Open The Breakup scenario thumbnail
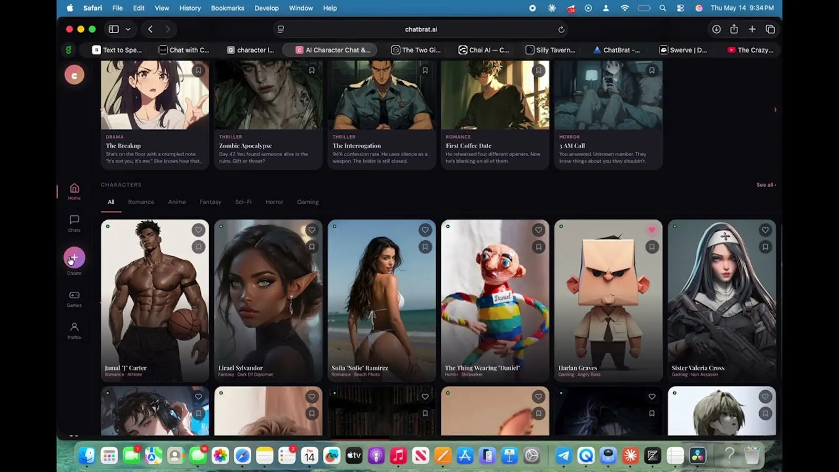The height and width of the screenshot is (472, 839). (155, 95)
